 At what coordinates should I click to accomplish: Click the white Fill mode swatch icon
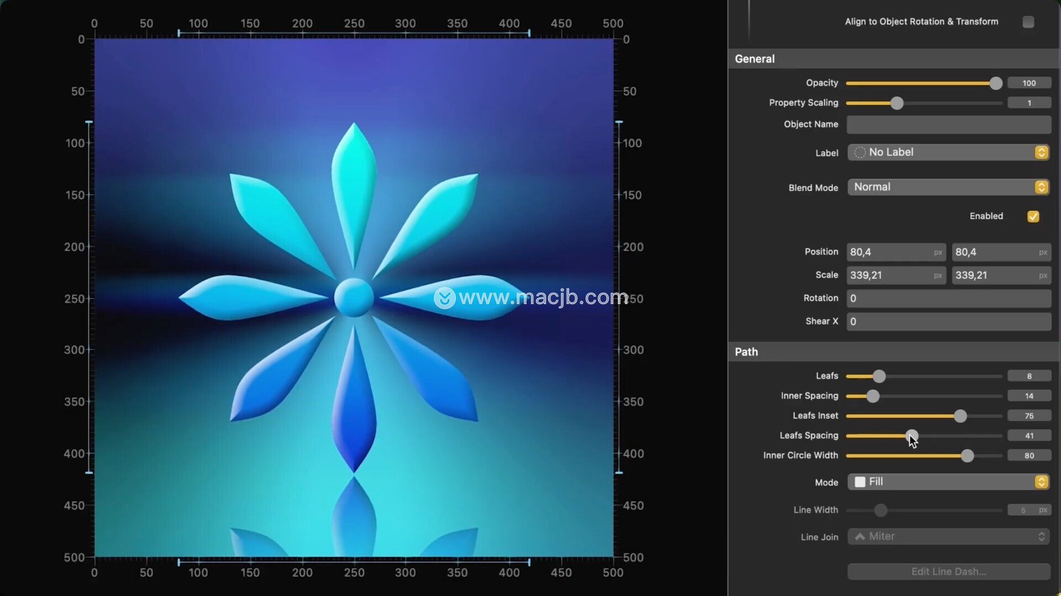point(860,482)
